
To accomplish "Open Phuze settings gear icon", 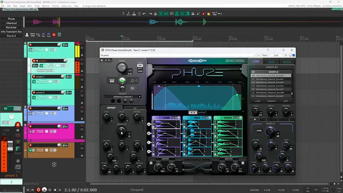I will (x=102, y=60).
